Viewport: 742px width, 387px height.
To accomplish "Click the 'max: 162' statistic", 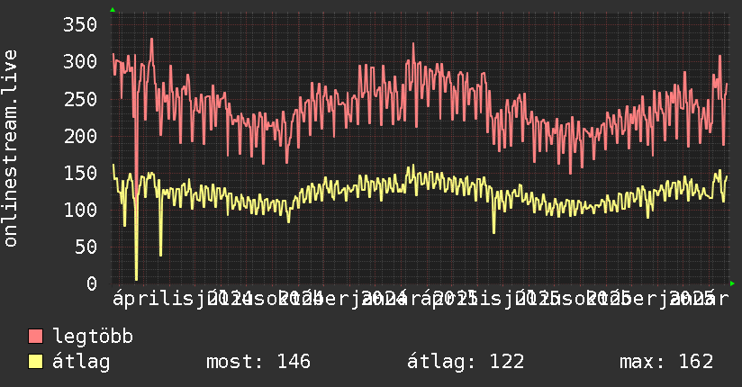I will [666, 362].
